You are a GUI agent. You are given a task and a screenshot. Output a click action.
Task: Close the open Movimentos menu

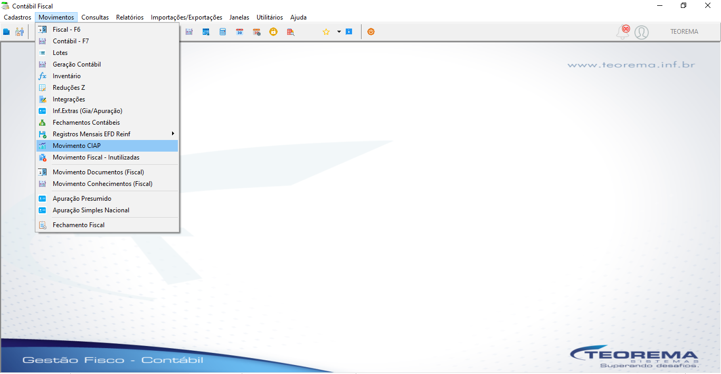(56, 17)
